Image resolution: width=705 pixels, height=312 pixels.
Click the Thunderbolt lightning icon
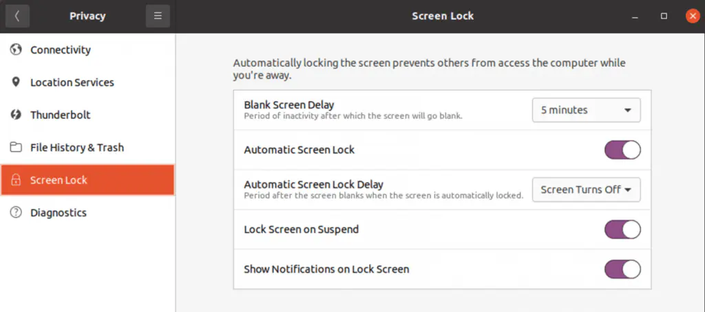point(16,115)
